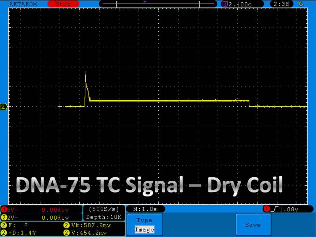
Task: Click the channel 2 ground marker on left edge
Action: click(4, 107)
